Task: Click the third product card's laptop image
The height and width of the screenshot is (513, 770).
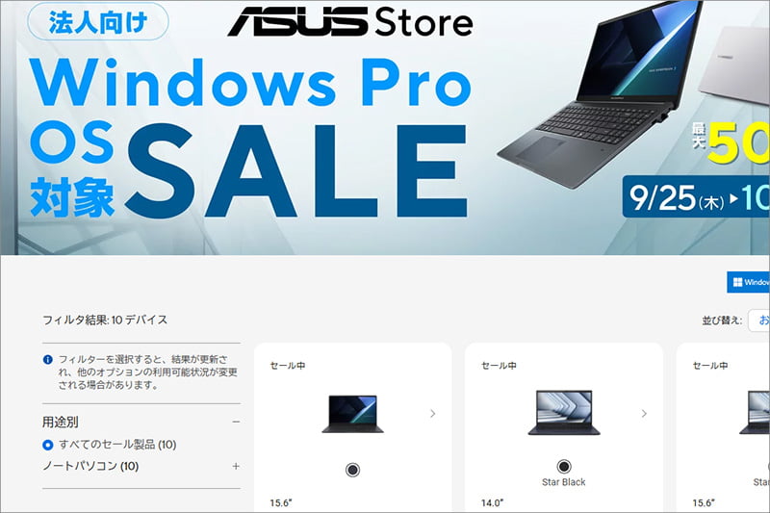Action: tap(755, 412)
